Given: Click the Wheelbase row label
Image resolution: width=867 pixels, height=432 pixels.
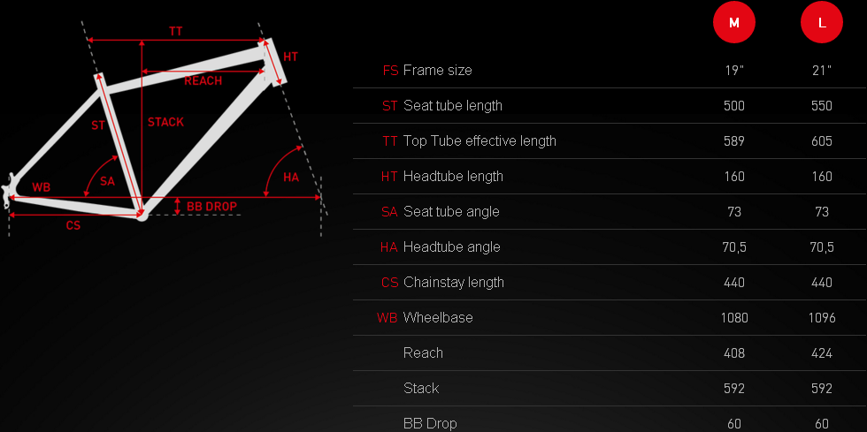Looking at the screenshot, I should pyautogui.click(x=438, y=317).
